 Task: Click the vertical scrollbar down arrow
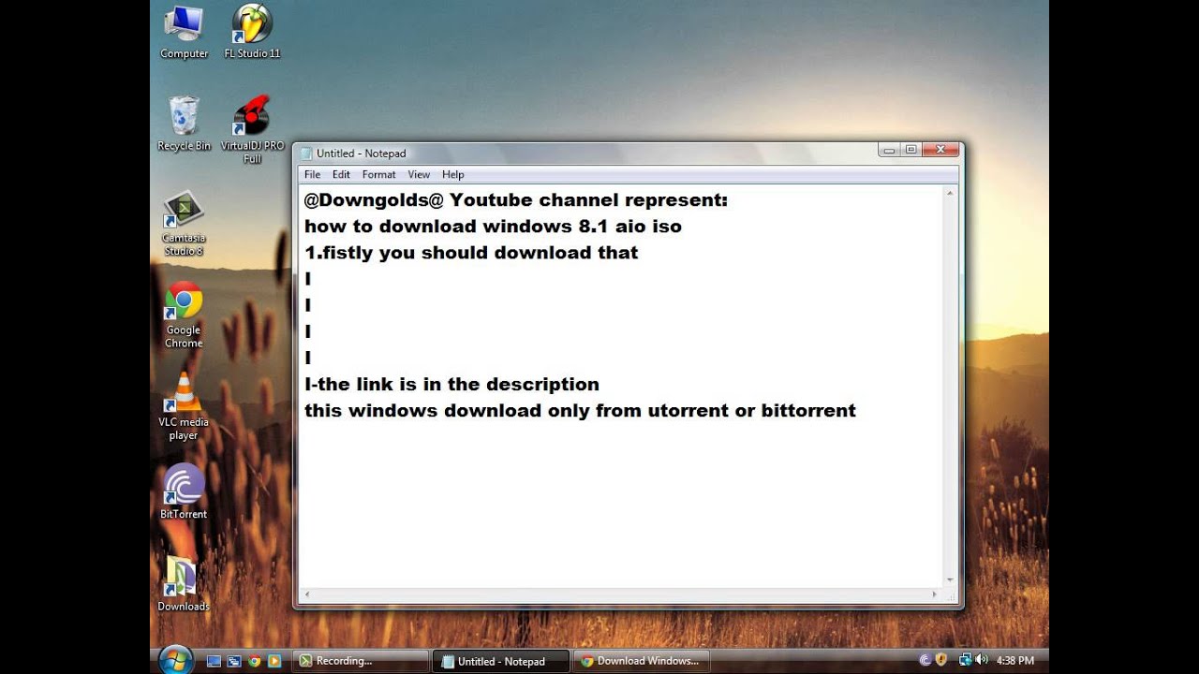[x=950, y=580]
